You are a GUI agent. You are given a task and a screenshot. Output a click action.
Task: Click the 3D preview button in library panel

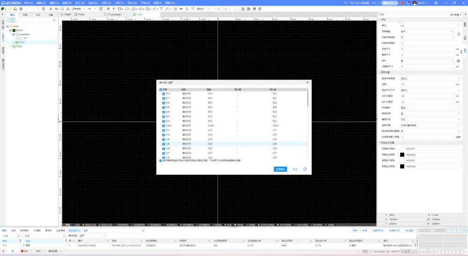coord(465,230)
